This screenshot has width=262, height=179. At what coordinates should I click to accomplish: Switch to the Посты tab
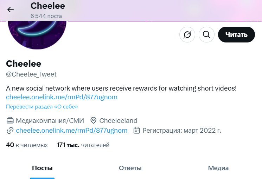[42, 168]
